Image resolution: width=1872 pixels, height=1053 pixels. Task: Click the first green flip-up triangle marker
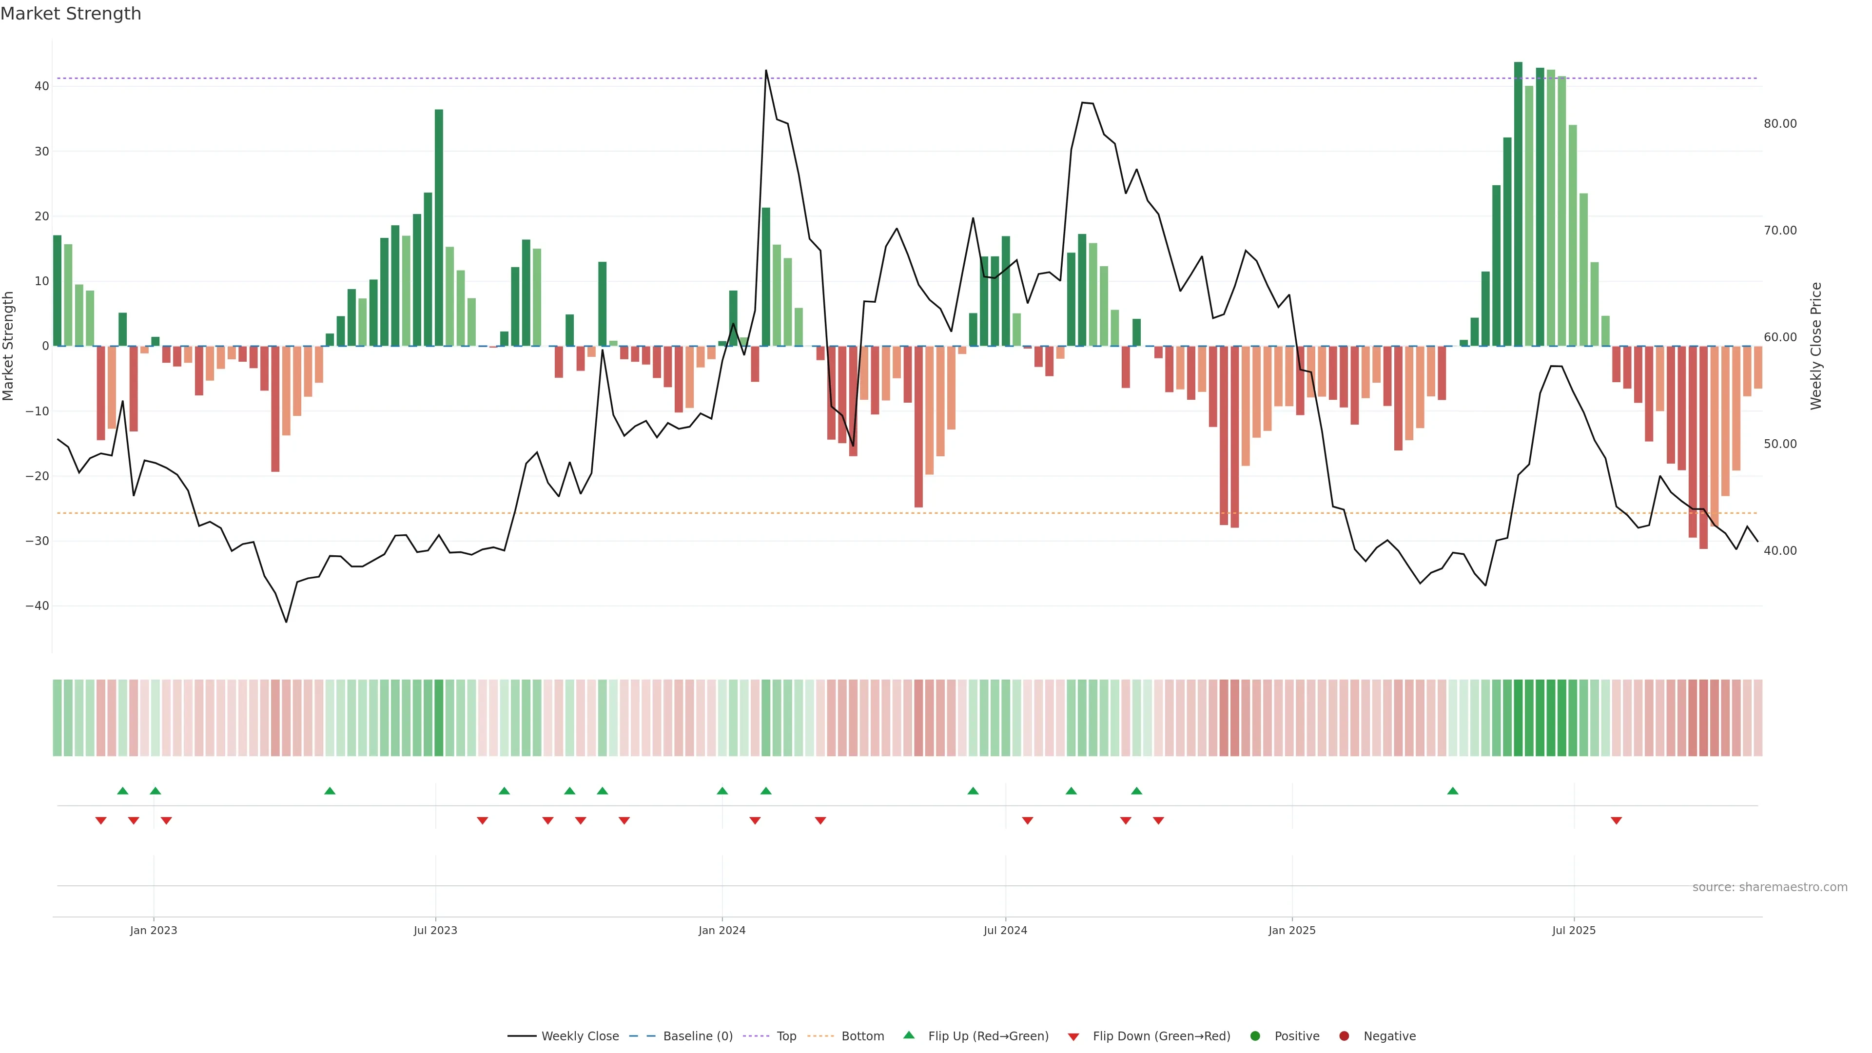[x=123, y=791]
